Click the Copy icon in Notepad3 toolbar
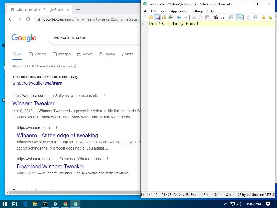The image size is (277, 208). pos(201,17)
